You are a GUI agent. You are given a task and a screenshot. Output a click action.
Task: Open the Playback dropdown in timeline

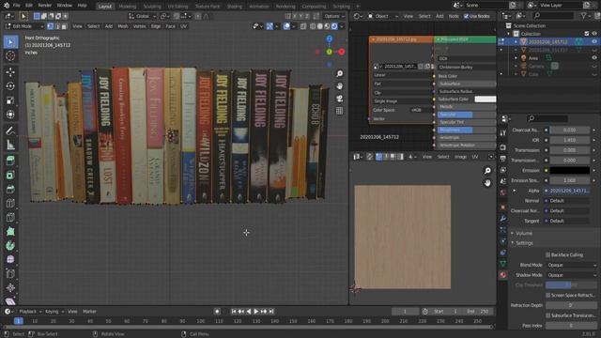30,312
